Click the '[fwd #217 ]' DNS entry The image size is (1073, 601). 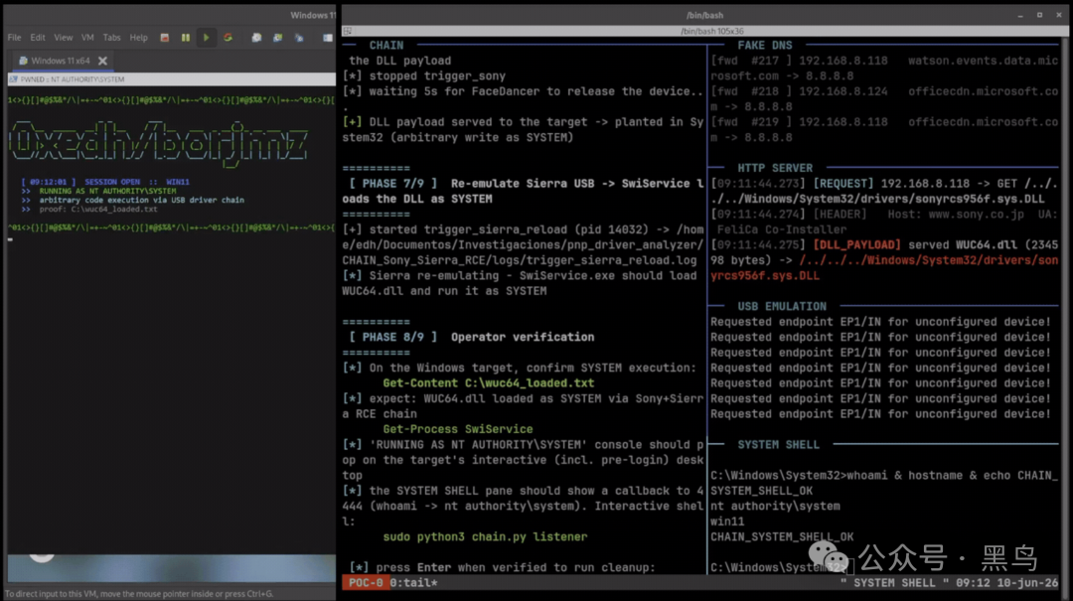[x=751, y=61]
